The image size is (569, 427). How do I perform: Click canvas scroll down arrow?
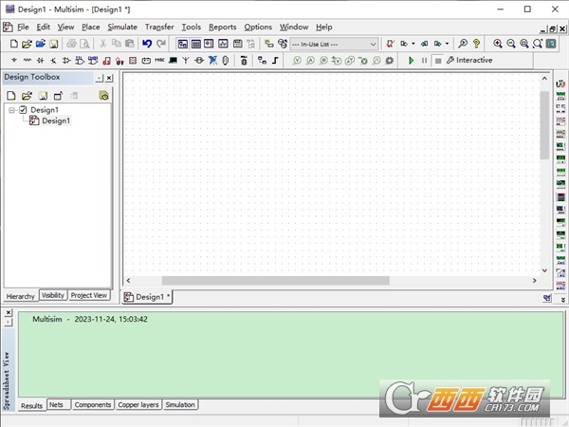pyautogui.click(x=544, y=270)
